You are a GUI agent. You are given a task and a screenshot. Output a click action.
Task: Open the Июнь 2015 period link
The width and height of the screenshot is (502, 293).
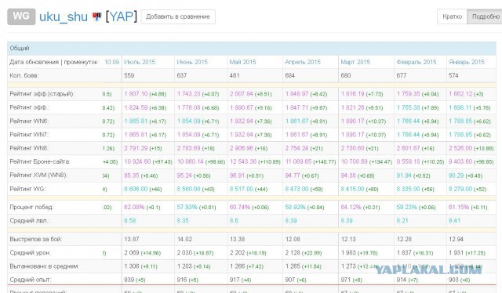[x=192, y=62]
